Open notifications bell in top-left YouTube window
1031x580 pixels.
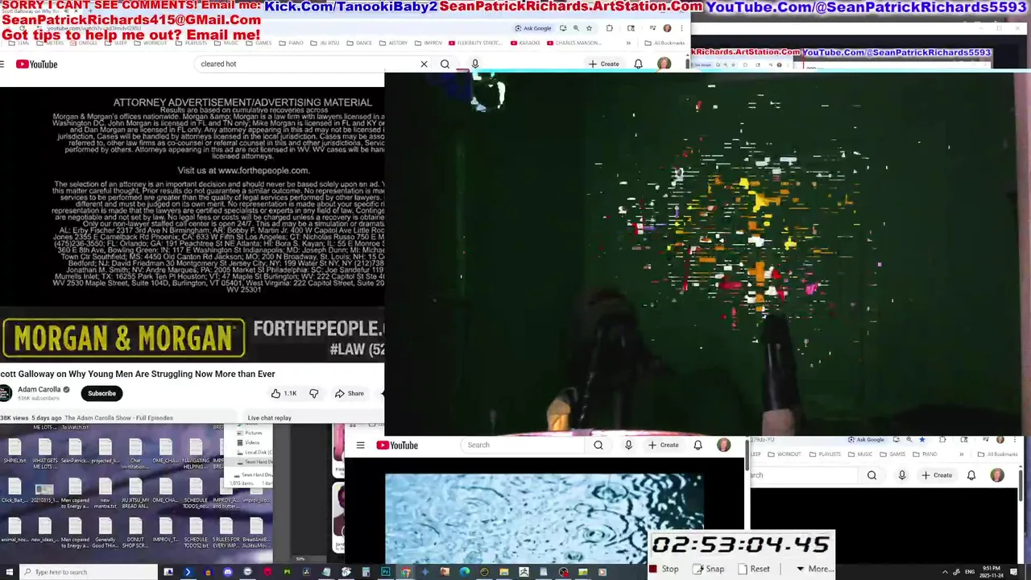(638, 64)
